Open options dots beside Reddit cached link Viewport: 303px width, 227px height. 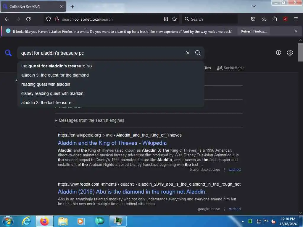(x=224, y=209)
